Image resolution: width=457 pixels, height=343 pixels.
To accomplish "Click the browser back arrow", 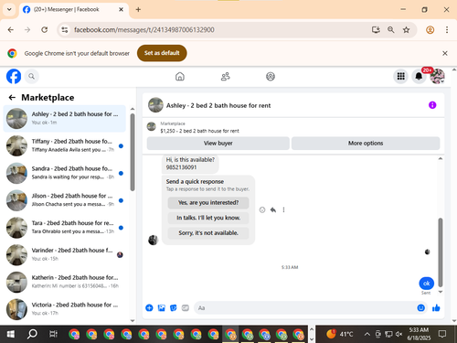I will tap(11, 30).
